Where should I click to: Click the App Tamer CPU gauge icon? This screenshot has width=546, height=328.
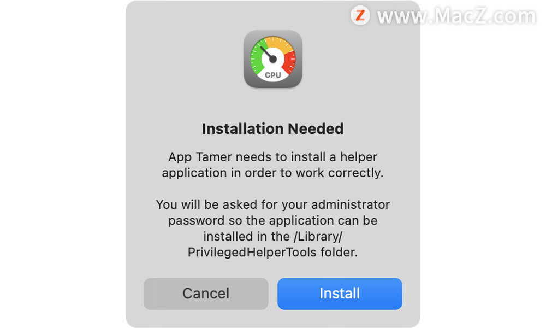(272, 59)
